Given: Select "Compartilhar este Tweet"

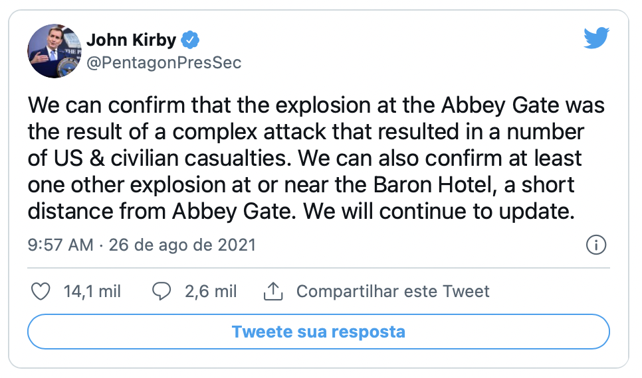Looking at the screenshot, I should [393, 291].
